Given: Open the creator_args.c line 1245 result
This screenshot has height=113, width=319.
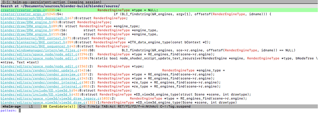Looking at the screenshot, I should tap(159, 14).
